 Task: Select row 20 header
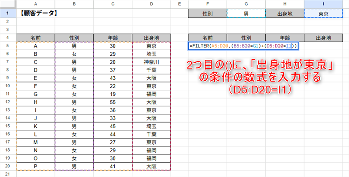click(x=7, y=166)
